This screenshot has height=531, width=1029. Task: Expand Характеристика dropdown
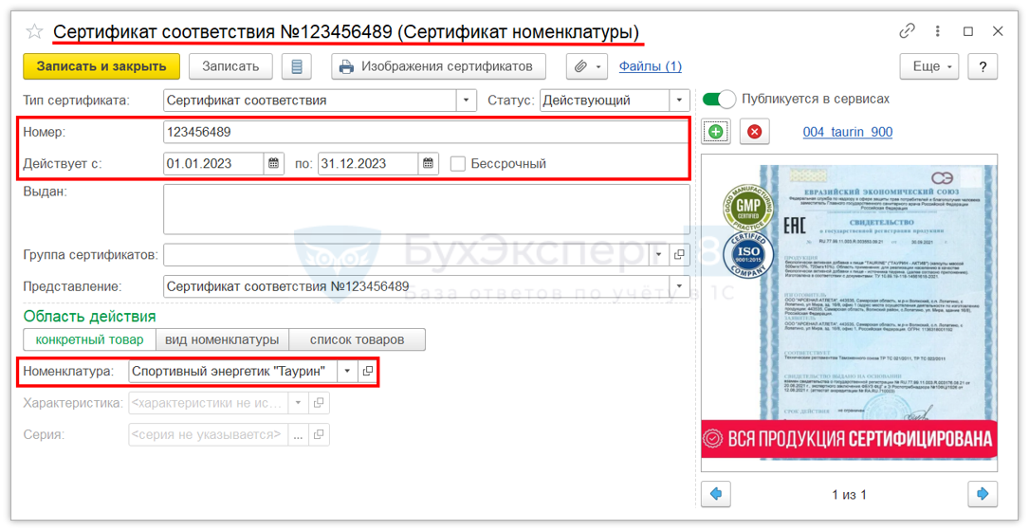point(298,402)
